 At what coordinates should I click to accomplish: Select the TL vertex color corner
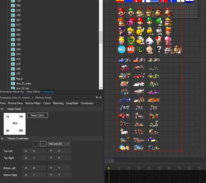point(8,116)
